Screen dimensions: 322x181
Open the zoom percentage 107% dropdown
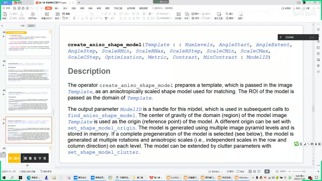pyautogui.click(x=283, y=171)
